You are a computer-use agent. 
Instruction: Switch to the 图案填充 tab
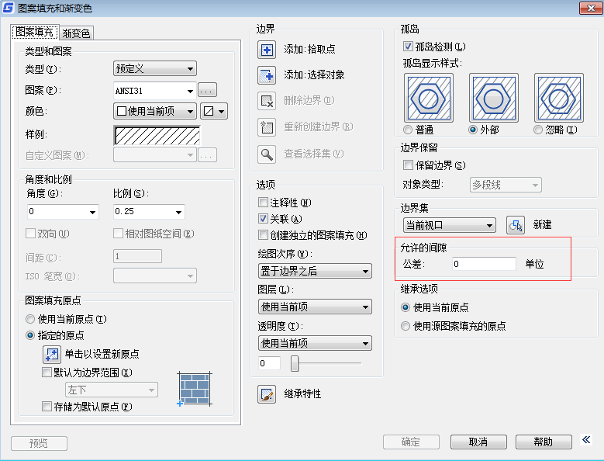(x=34, y=33)
